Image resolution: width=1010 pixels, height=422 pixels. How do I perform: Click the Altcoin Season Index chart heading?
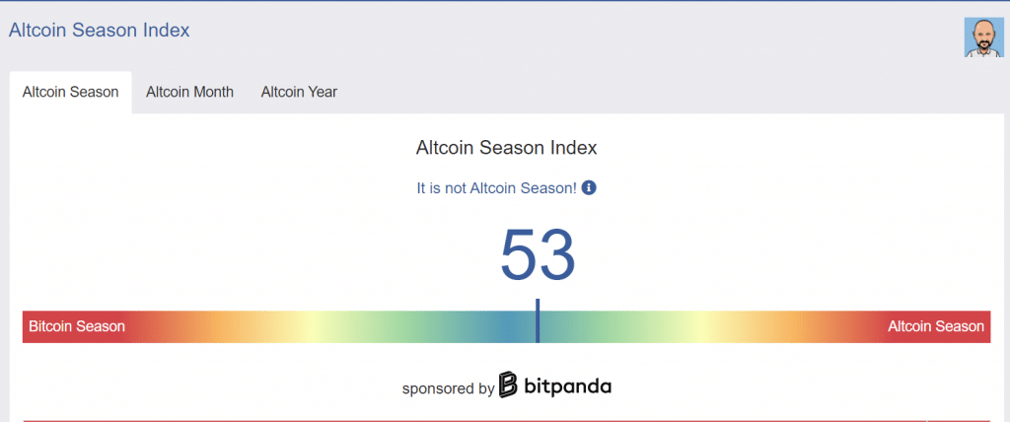[506, 148]
